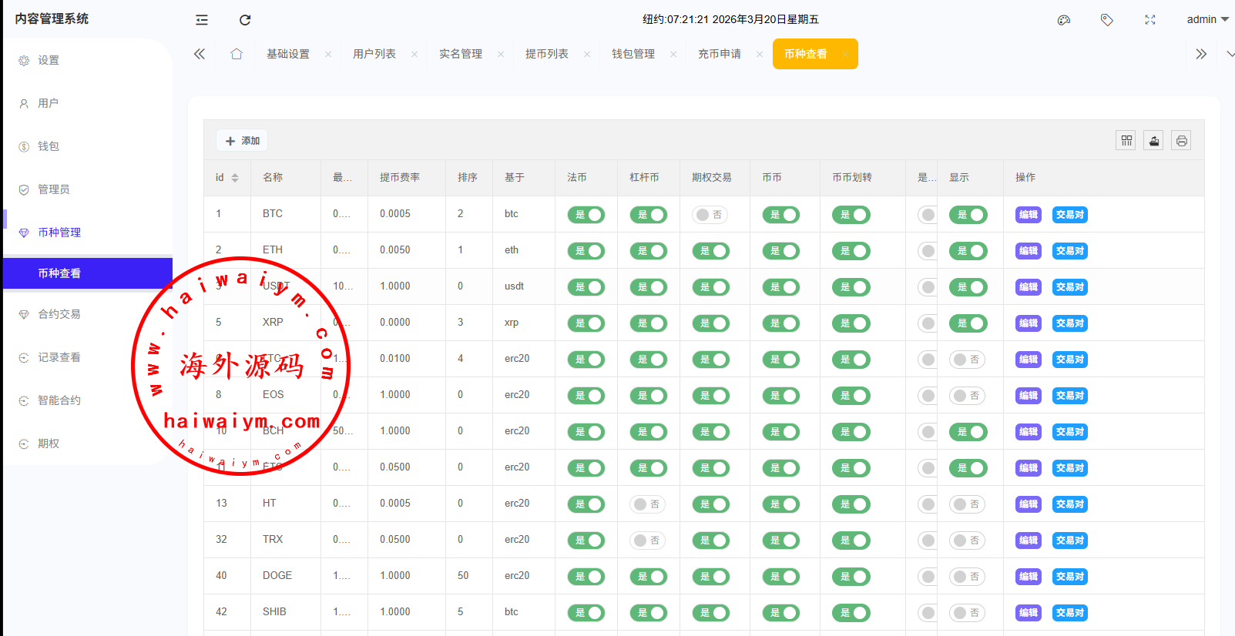Viewport: 1235px width, 636px height.
Task: Click the refresh page icon
Action: click(x=245, y=20)
